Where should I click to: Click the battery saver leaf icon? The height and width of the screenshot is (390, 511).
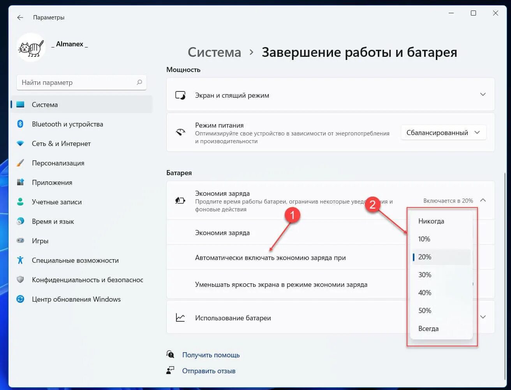coord(180,200)
